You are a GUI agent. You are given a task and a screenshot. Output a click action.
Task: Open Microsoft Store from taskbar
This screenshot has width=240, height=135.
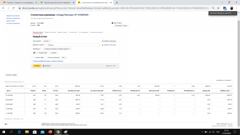tap(35, 132)
